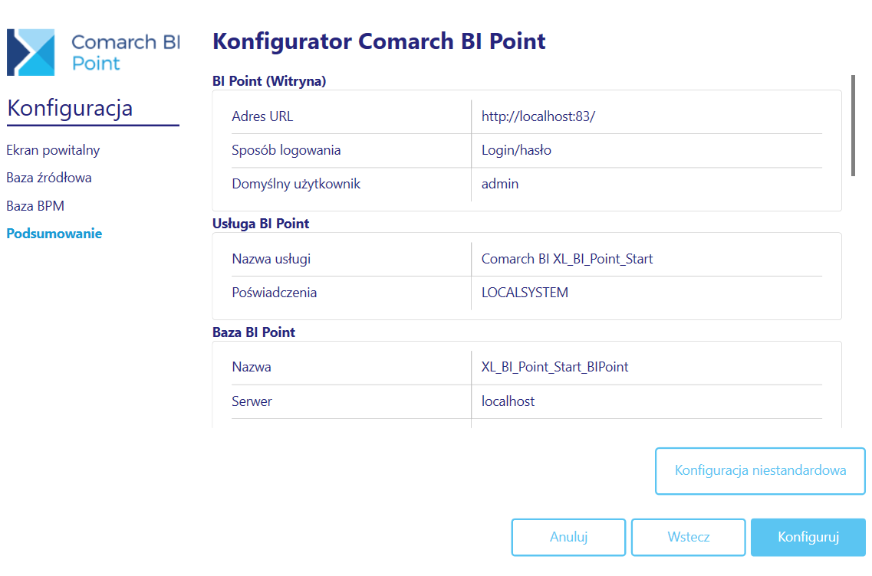Click the Serwer value localhost
This screenshot has width=872, height=576.
[x=508, y=401]
